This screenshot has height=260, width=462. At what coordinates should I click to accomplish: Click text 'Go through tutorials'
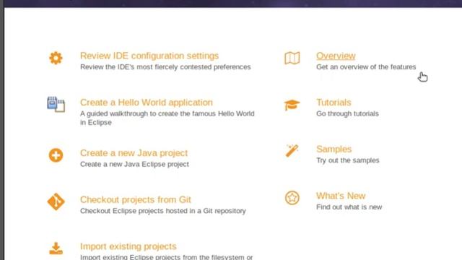[x=347, y=113]
